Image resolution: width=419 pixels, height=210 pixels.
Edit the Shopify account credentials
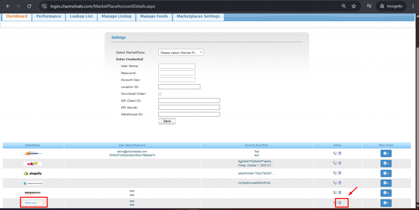[335, 173]
